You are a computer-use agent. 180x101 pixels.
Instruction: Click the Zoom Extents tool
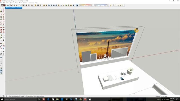1,49
